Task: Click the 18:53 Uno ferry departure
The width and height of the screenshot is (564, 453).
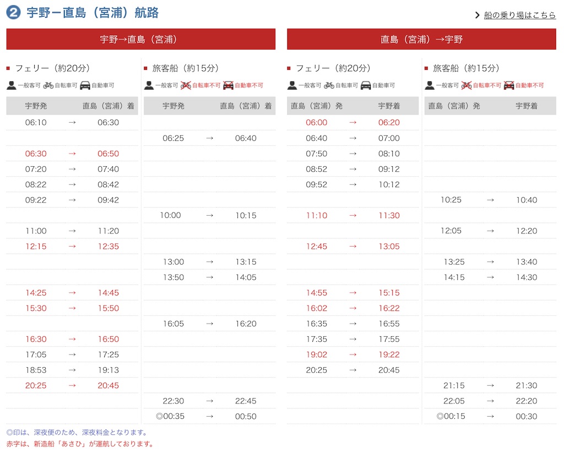Action: pos(36,370)
